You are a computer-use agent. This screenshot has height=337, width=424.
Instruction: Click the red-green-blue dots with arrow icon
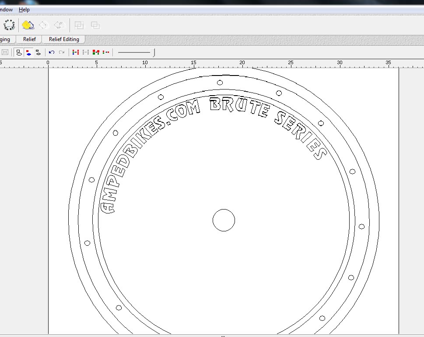pyautogui.click(x=76, y=52)
